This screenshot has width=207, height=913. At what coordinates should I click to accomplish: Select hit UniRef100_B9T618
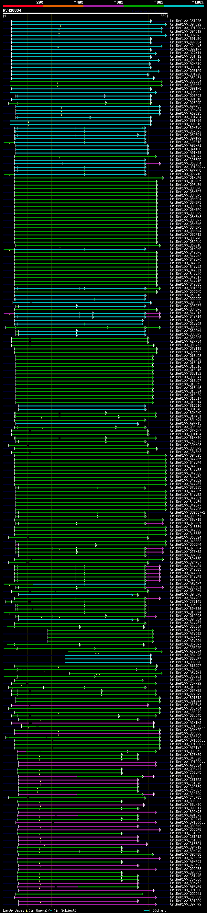tap(186, 99)
